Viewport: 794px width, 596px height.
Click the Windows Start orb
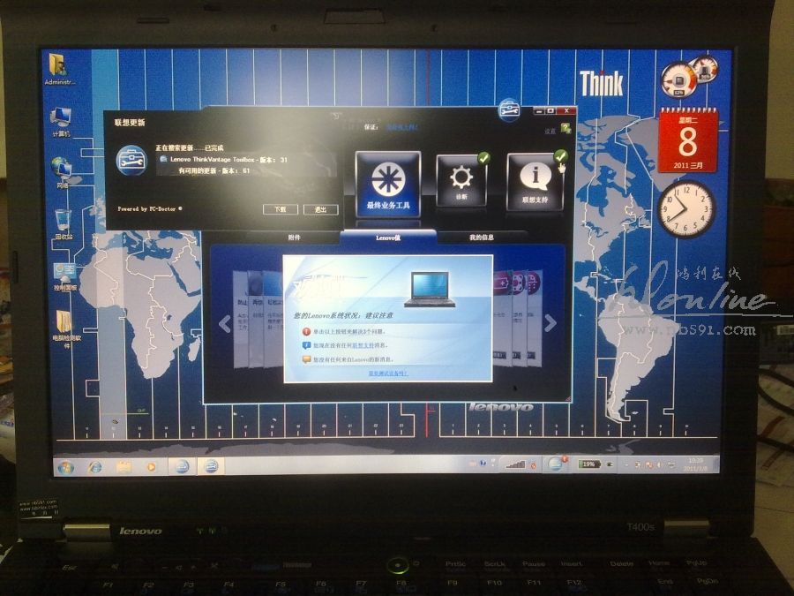tap(64, 466)
